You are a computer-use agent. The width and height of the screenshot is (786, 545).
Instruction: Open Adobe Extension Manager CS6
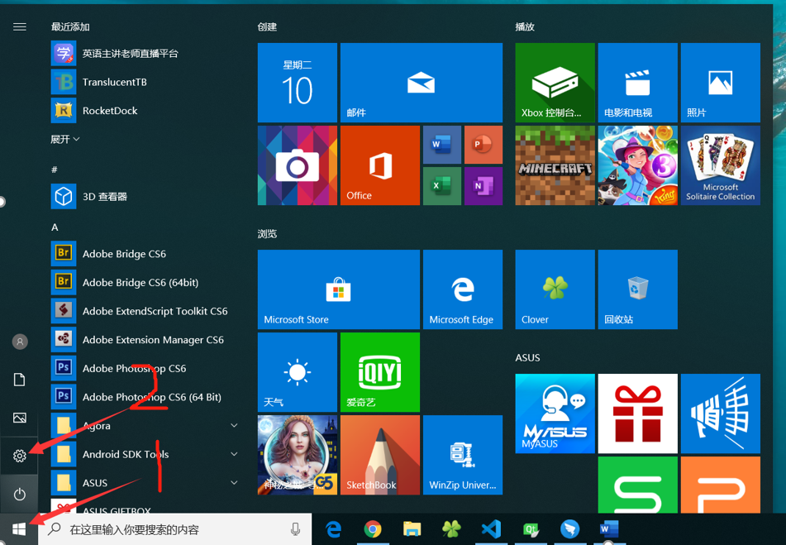145,339
